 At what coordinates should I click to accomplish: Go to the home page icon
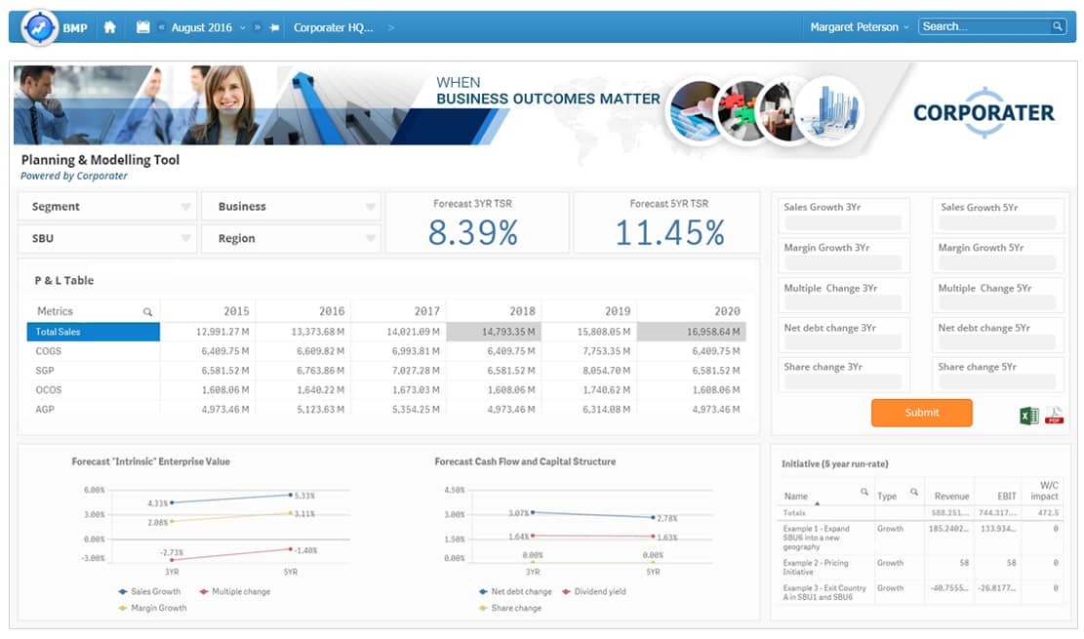point(109,27)
